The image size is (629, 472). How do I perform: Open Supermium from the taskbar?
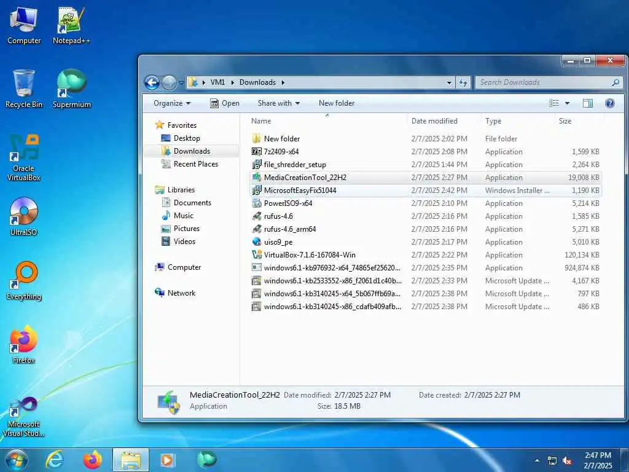206,460
